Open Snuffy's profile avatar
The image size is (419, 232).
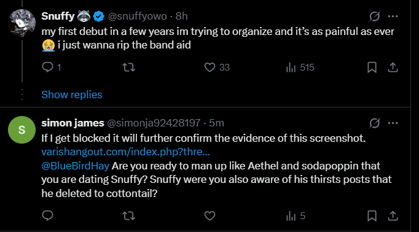[22, 23]
